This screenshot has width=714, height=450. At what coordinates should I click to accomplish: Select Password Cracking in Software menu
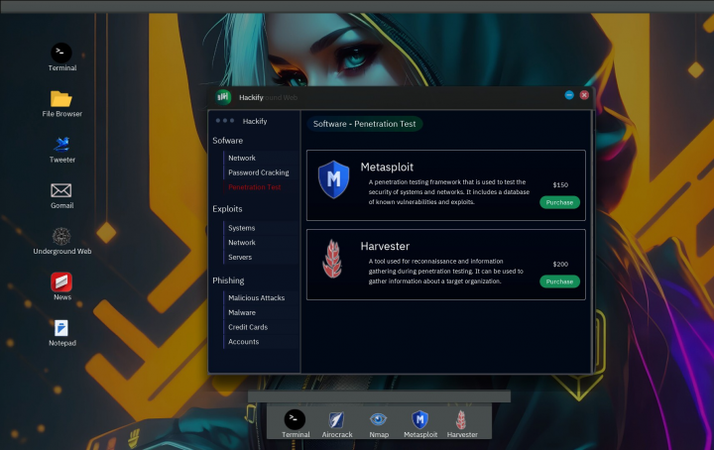258,172
